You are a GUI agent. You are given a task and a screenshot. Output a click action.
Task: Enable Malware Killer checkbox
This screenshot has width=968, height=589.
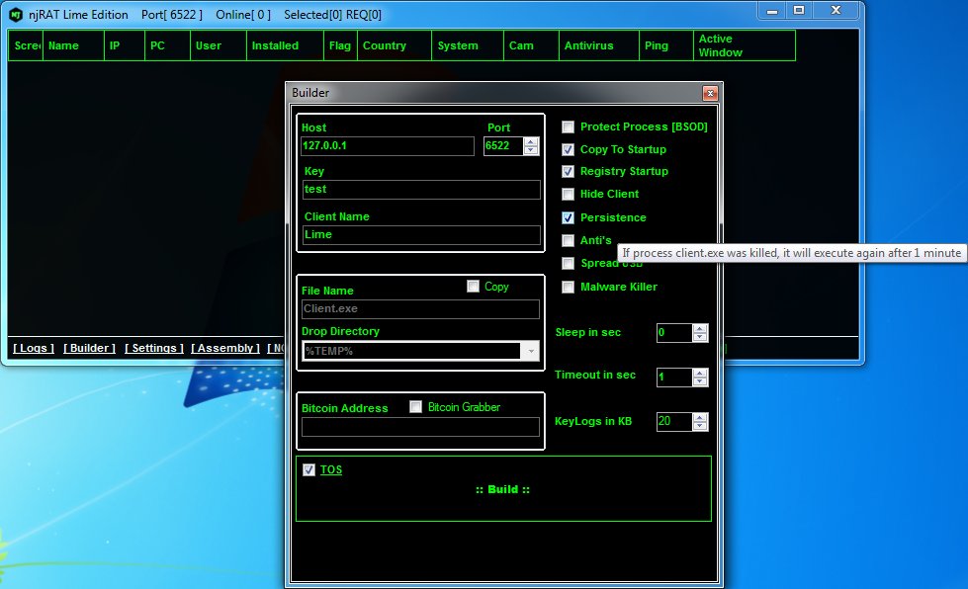pos(568,287)
